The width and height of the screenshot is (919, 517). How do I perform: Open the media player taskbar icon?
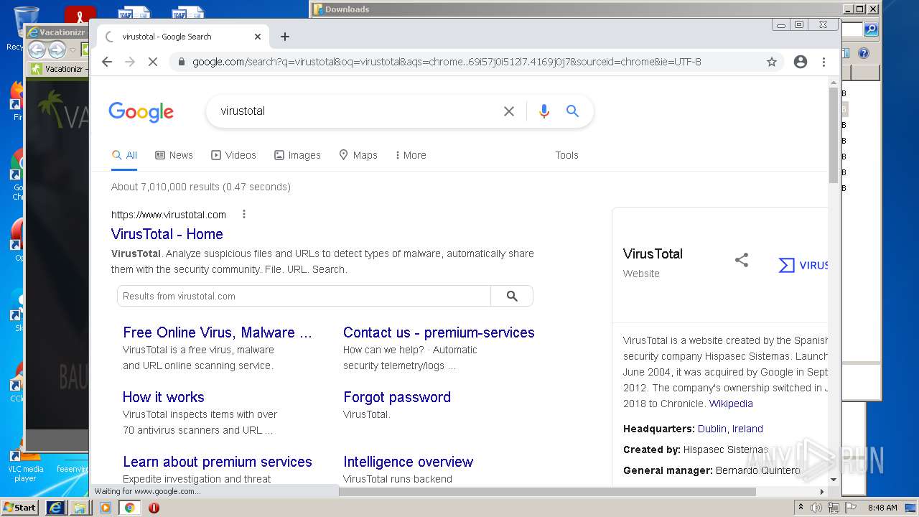coord(105,508)
